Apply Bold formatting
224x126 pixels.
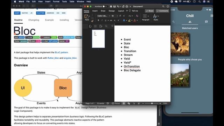pos(98,20)
